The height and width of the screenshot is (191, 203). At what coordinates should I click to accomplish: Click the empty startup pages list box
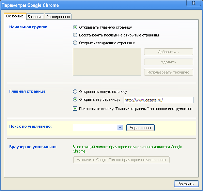click(x=107, y=62)
